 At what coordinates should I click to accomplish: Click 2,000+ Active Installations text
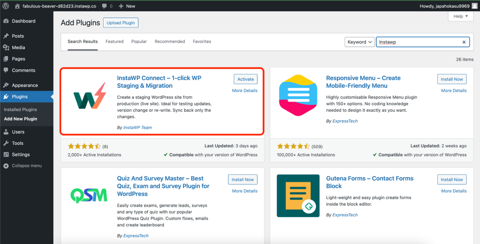[95, 155]
